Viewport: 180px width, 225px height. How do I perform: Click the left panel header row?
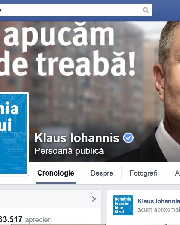pyautogui.click(x=51, y=199)
